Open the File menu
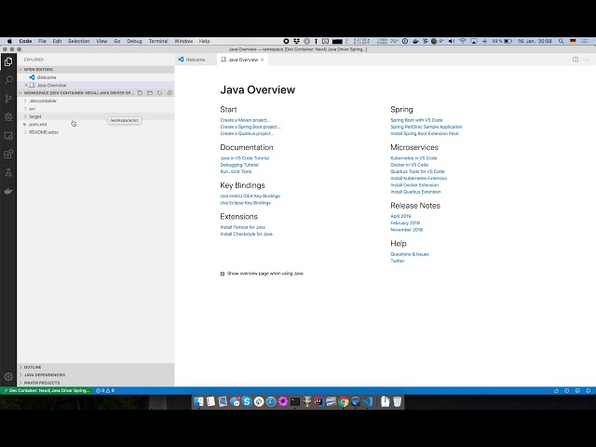This screenshot has width=596, height=447. coord(42,41)
